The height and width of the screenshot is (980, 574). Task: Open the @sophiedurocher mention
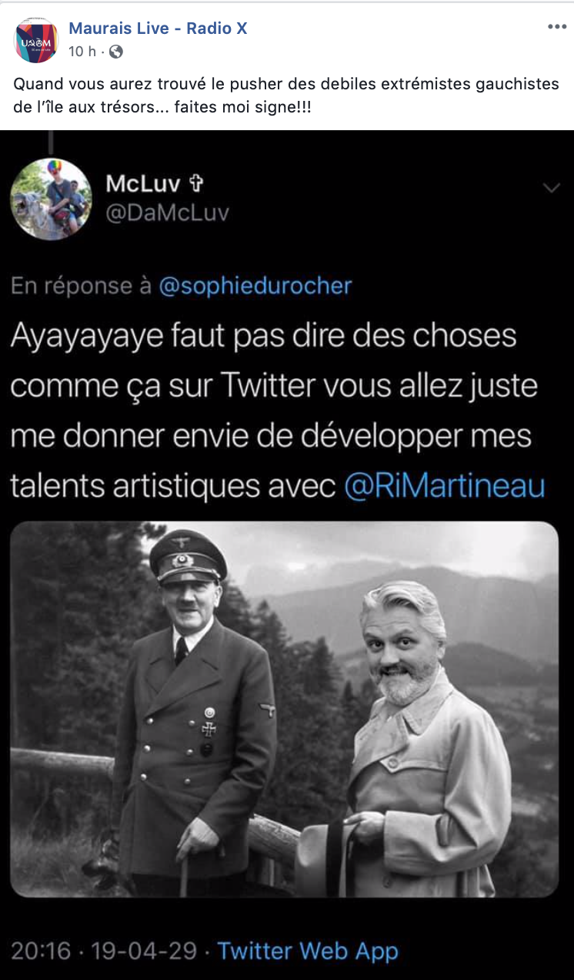(255, 286)
